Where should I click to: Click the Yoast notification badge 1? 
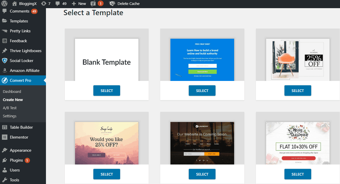point(100,3)
